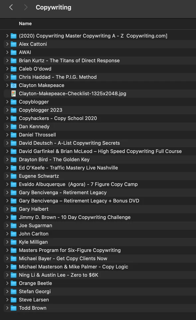Click the Caleb O'dowd folder icon
Viewport: 196px width, 320px height.
(x=13, y=69)
